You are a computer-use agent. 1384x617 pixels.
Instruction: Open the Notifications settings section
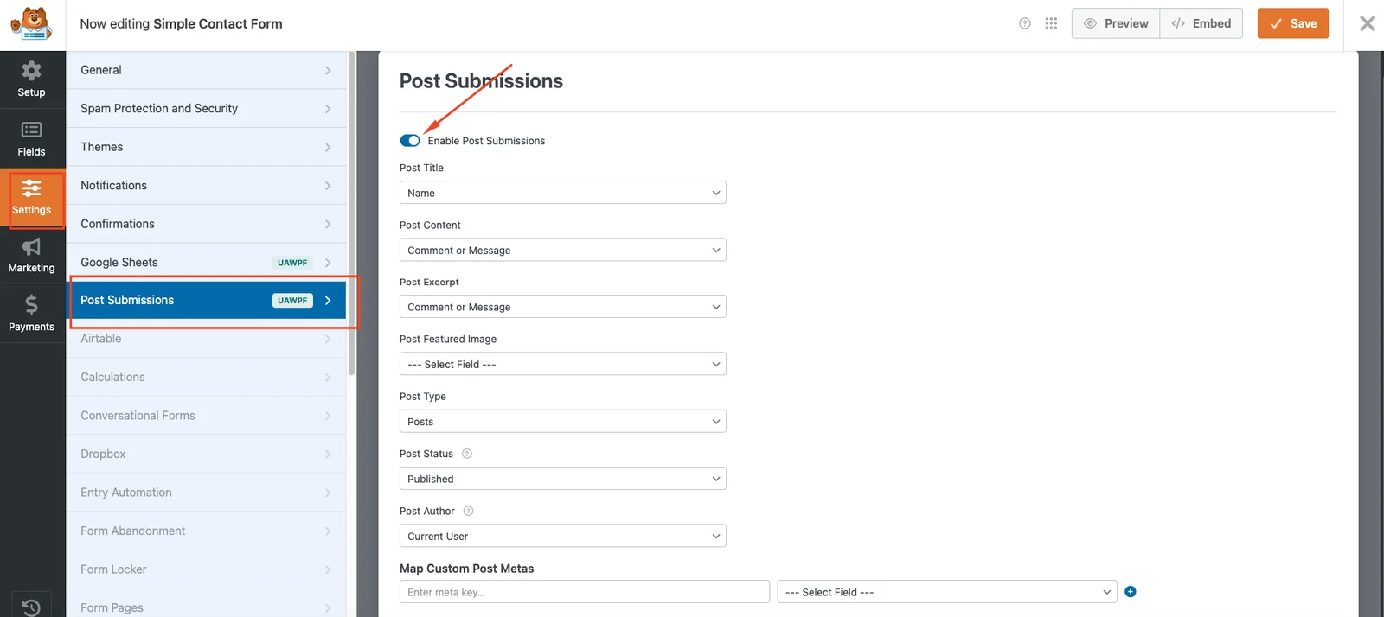206,186
